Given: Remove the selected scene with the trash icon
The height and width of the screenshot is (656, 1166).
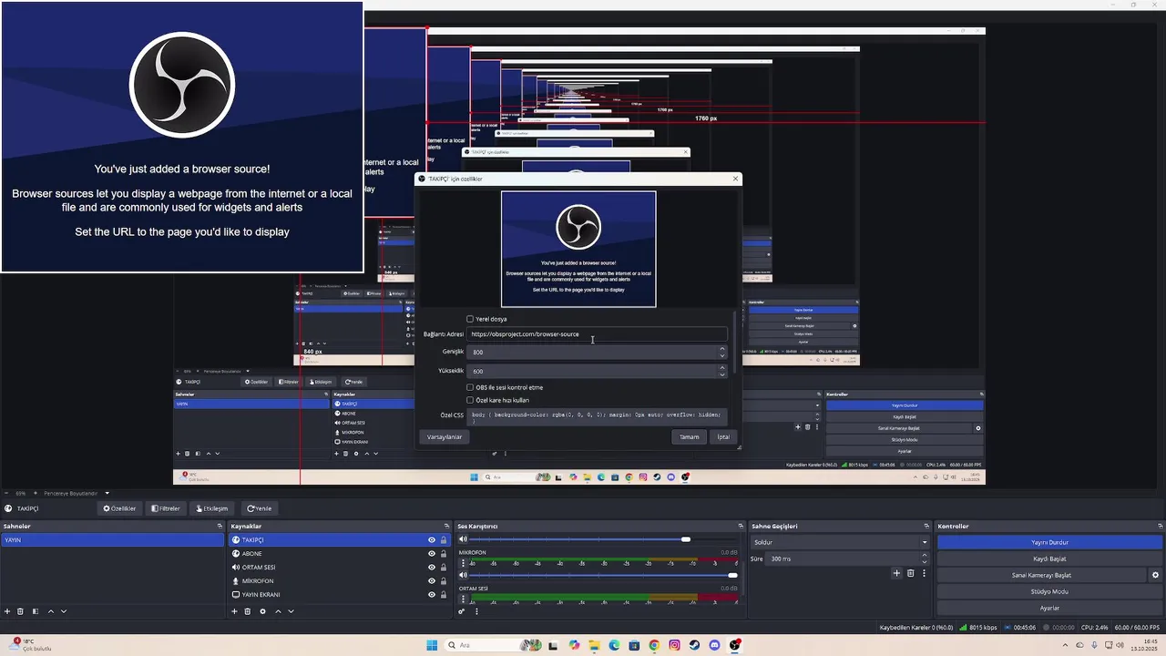Looking at the screenshot, I should pyautogui.click(x=21, y=611).
